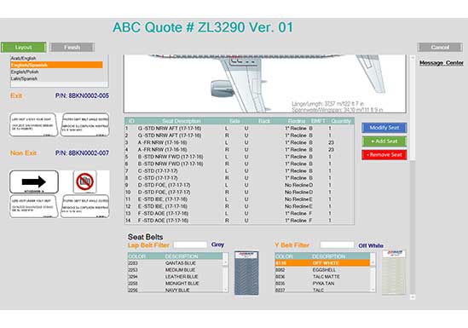Select EGGSHELL Y belt color

click(322, 270)
